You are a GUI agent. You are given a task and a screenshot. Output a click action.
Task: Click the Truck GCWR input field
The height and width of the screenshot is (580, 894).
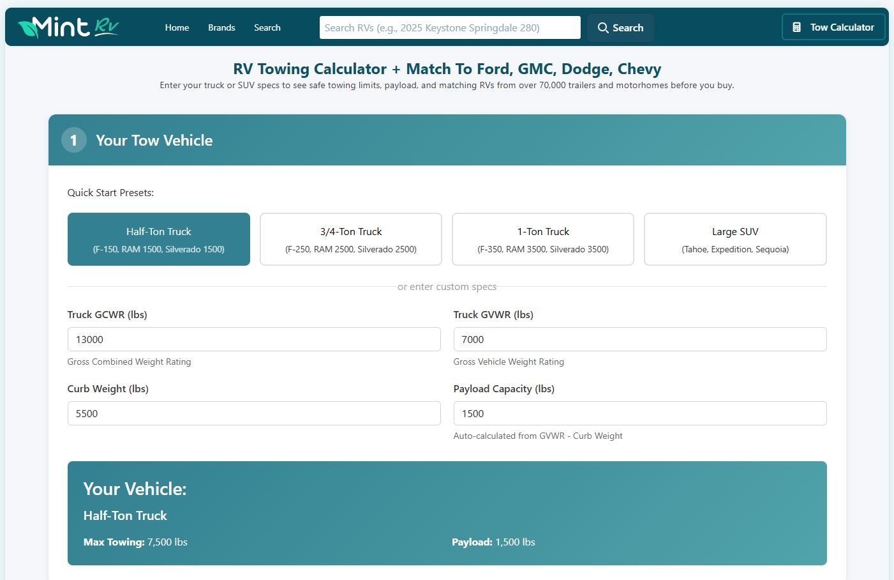click(x=254, y=339)
